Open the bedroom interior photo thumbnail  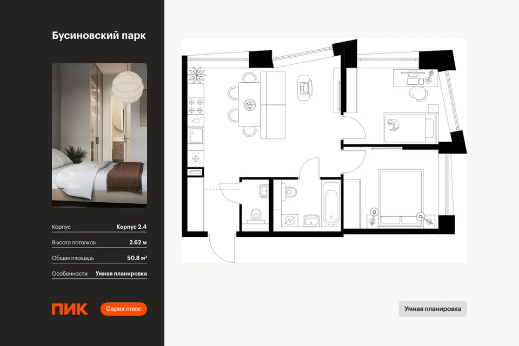[x=99, y=135]
